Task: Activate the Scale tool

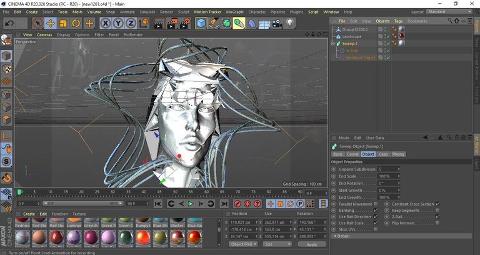Action: click(63, 23)
